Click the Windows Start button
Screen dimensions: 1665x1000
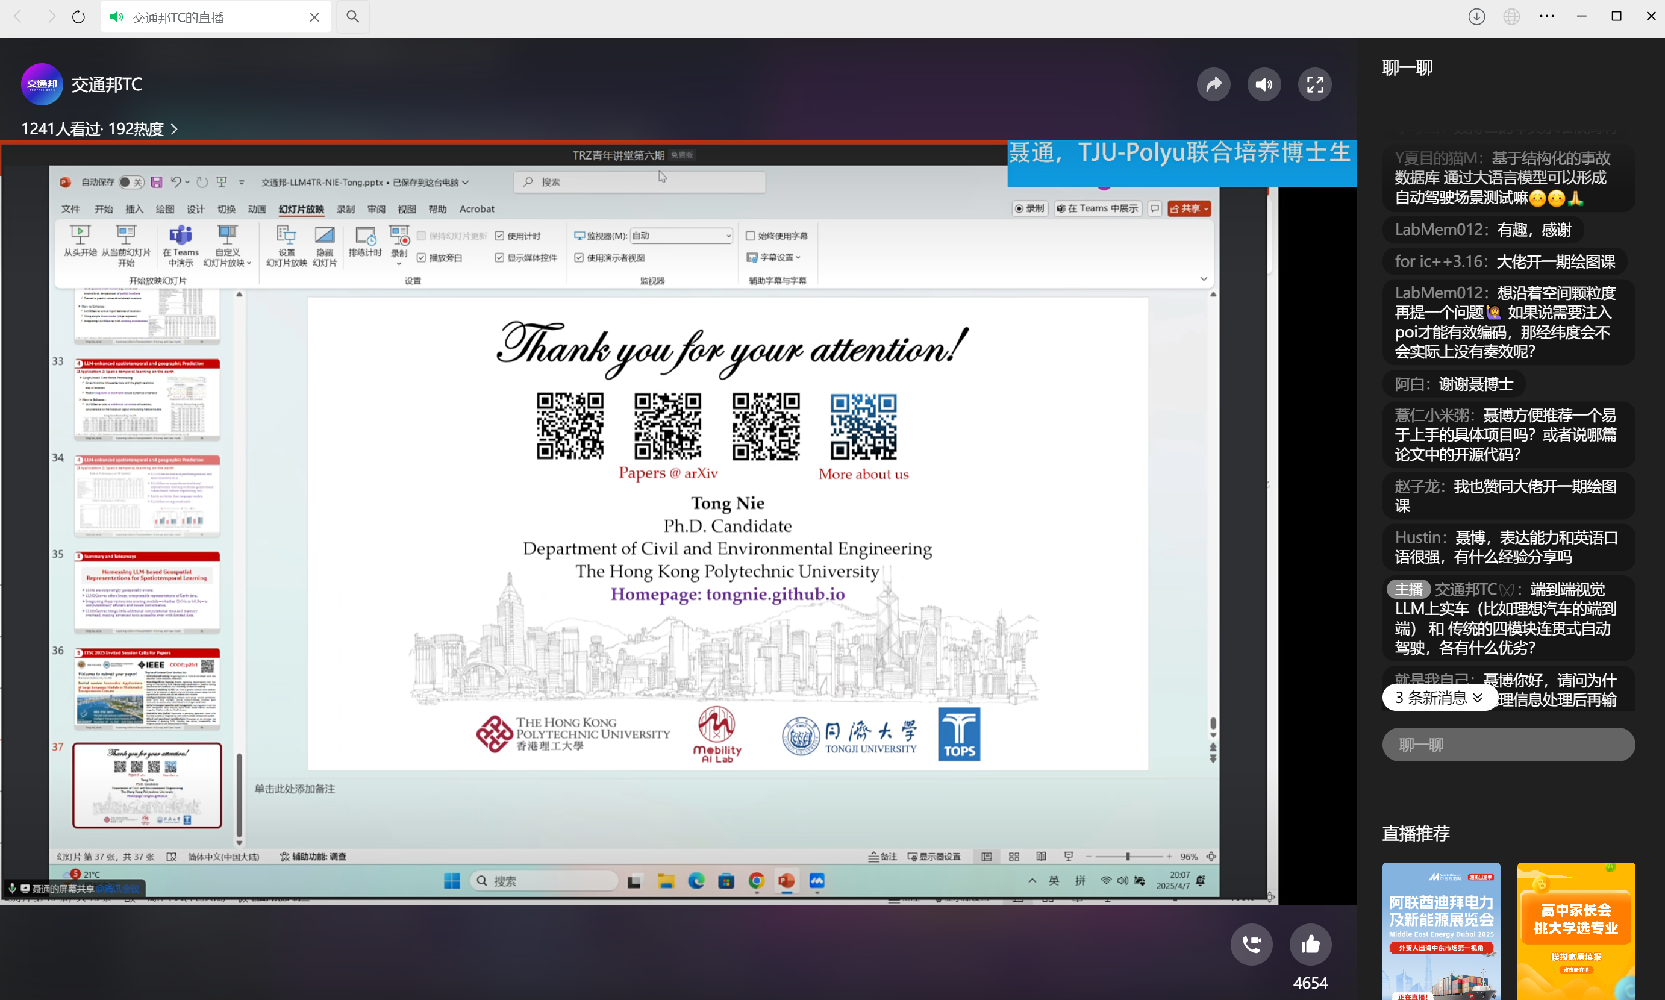[x=451, y=881]
